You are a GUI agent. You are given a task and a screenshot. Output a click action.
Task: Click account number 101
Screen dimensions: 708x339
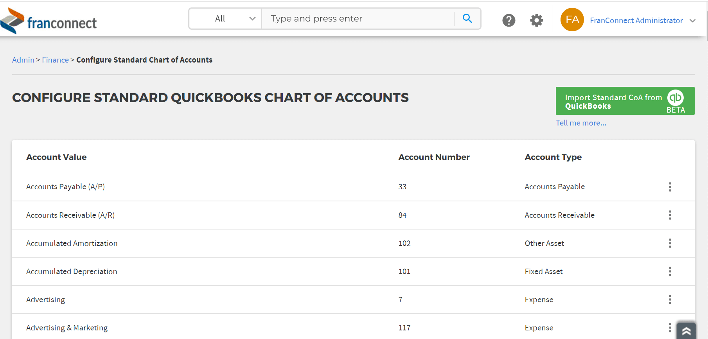pos(404,271)
